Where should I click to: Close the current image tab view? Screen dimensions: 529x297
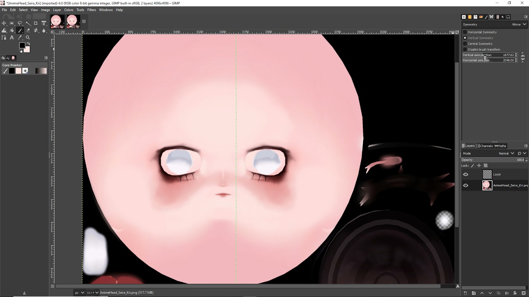[84, 21]
